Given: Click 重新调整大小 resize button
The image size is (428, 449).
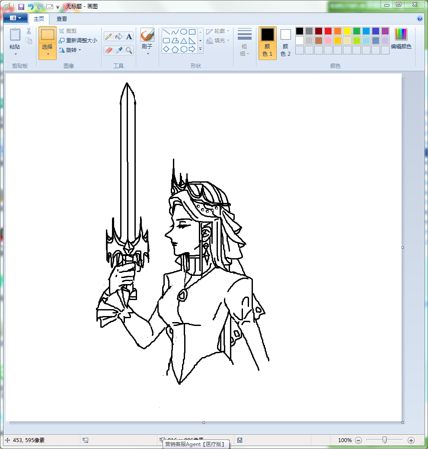Looking at the screenshot, I should 78,41.
